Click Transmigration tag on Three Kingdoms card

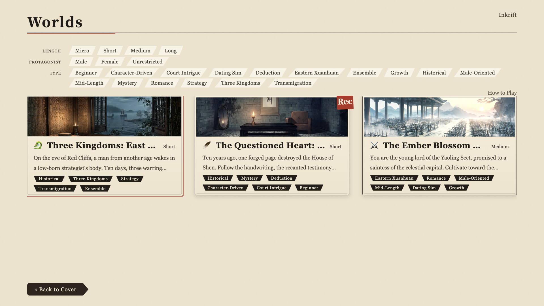point(55,189)
